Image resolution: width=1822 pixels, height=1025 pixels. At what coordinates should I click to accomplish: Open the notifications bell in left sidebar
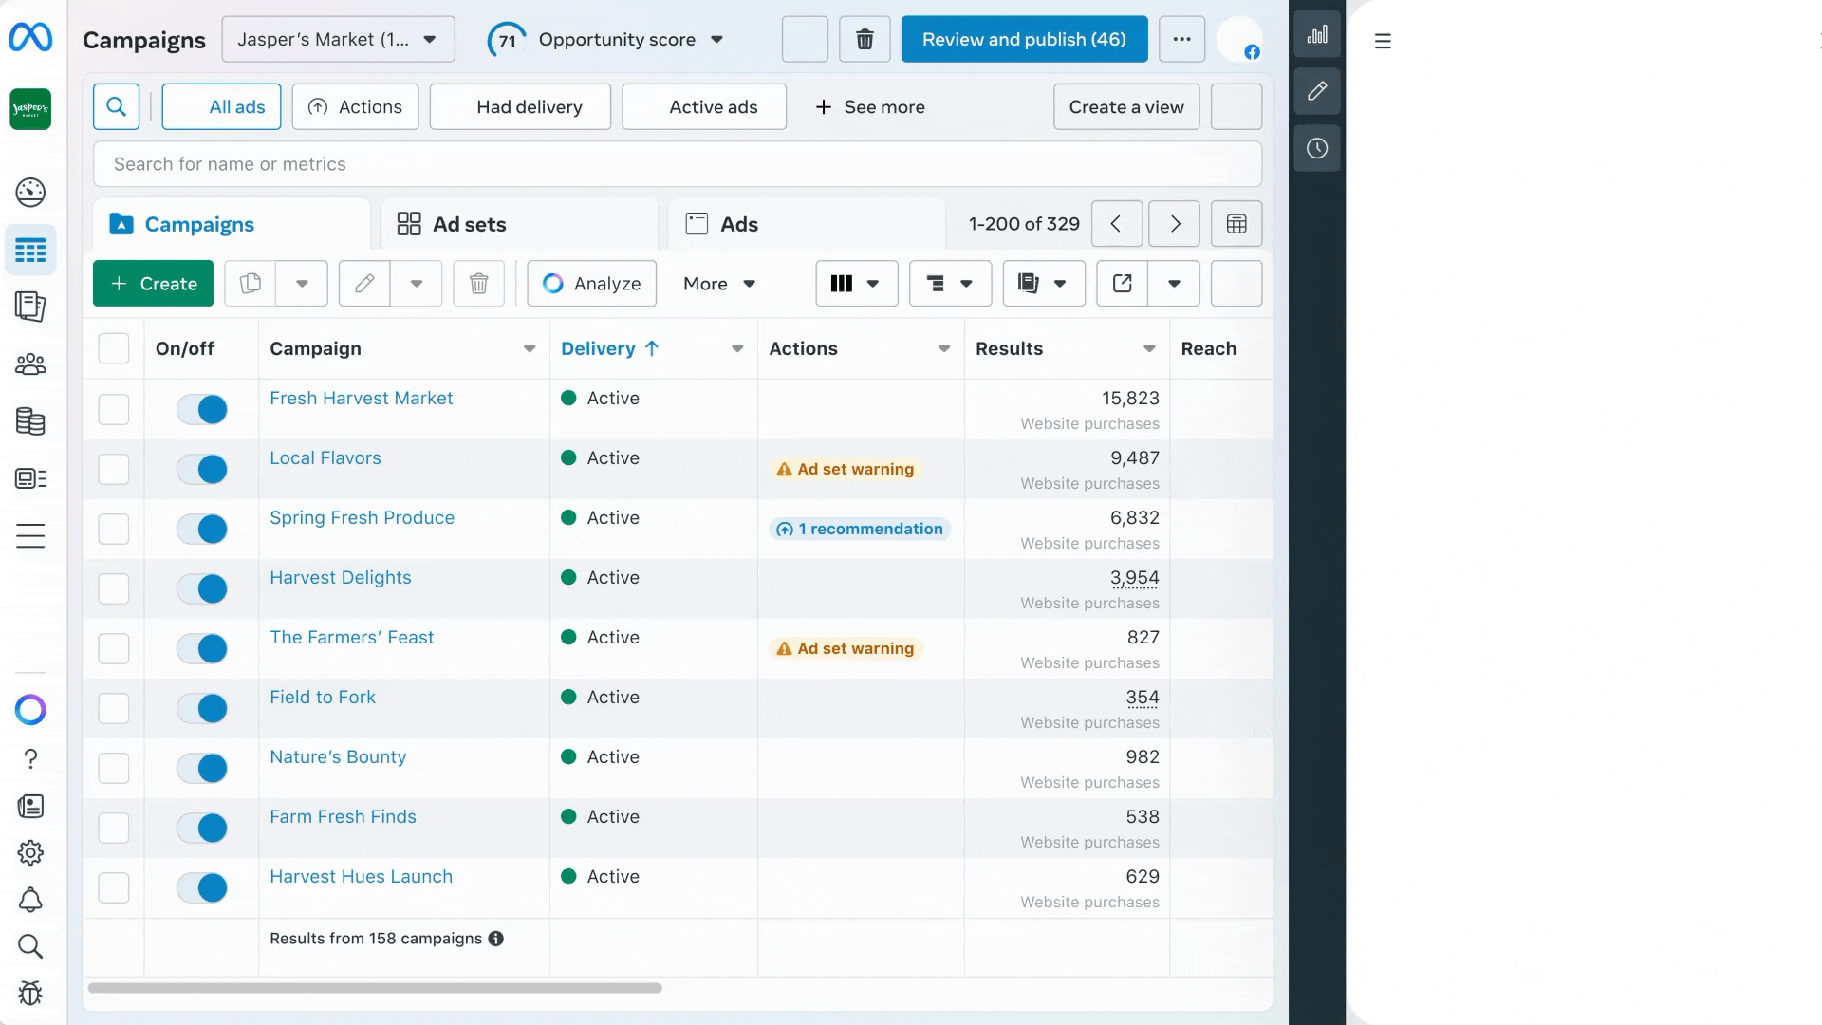(30, 900)
